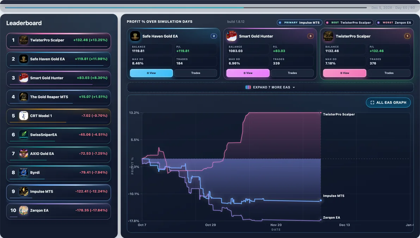Click Impulse MT5 label on chart
This screenshot has height=238, width=420.
(x=334, y=196)
